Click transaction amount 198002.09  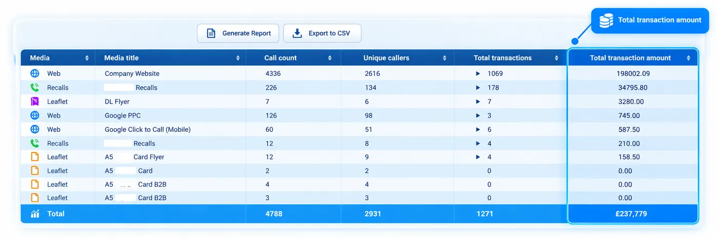tap(633, 74)
